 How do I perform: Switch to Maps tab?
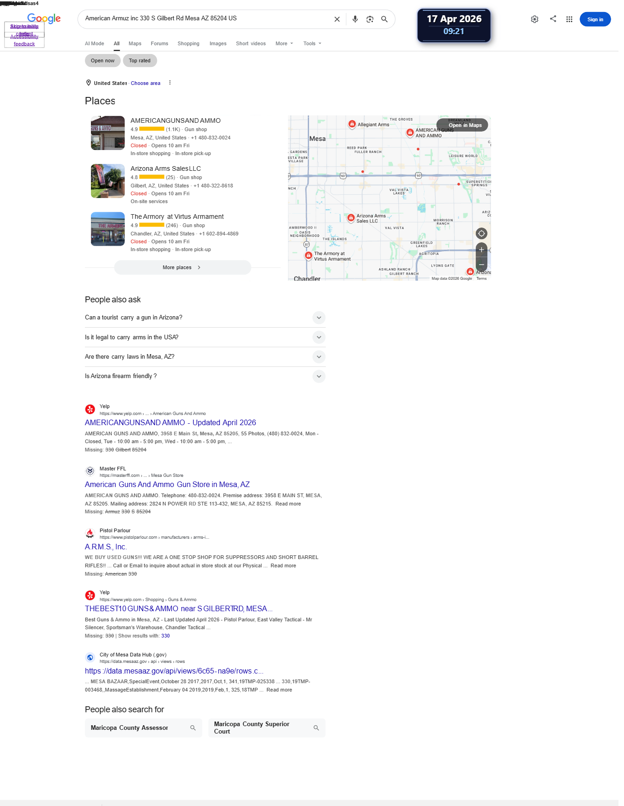(x=135, y=43)
